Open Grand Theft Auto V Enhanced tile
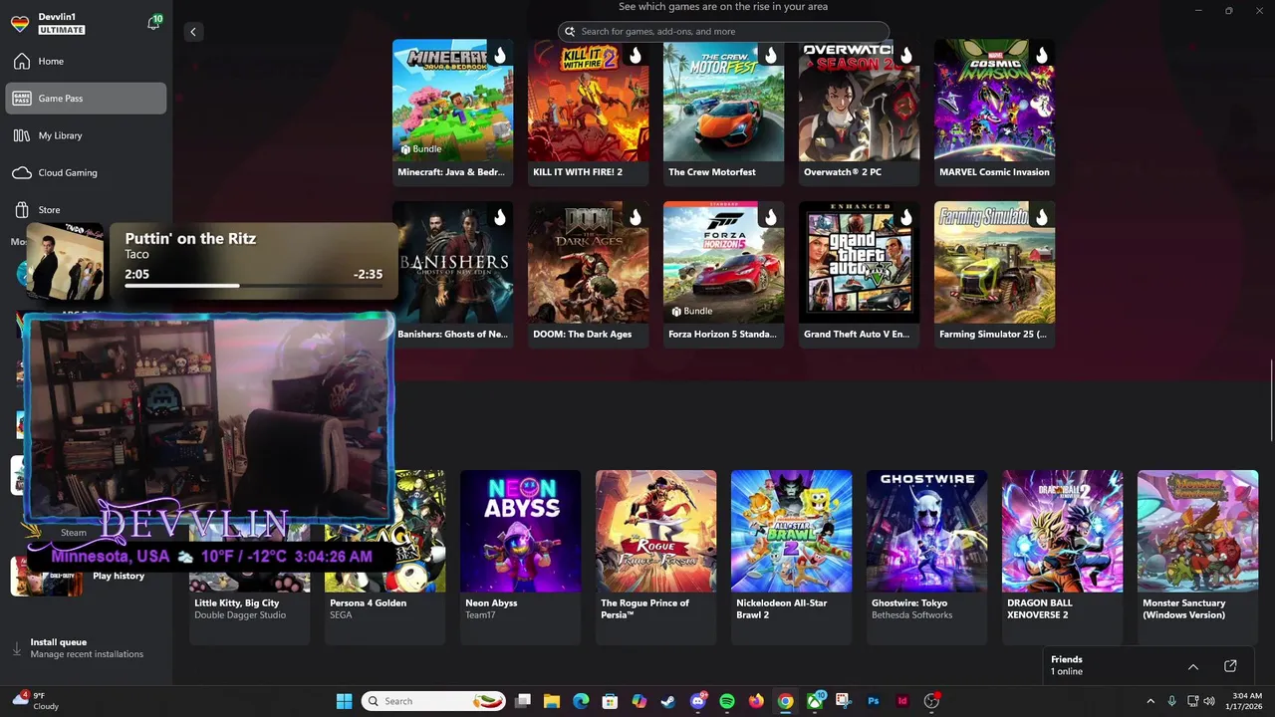 pyautogui.click(x=860, y=274)
